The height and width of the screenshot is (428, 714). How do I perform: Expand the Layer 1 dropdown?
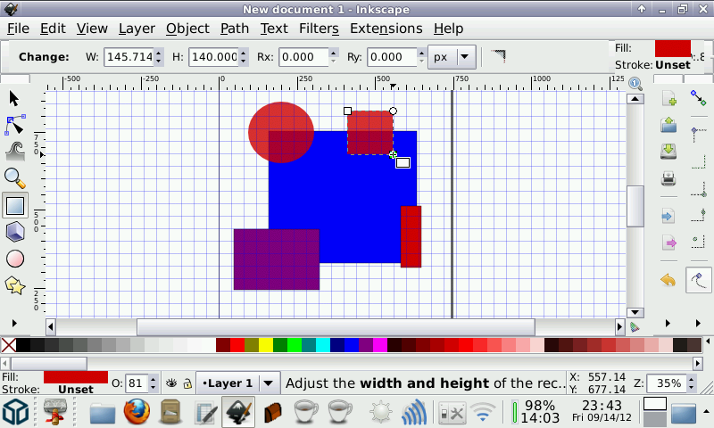point(267,383)
